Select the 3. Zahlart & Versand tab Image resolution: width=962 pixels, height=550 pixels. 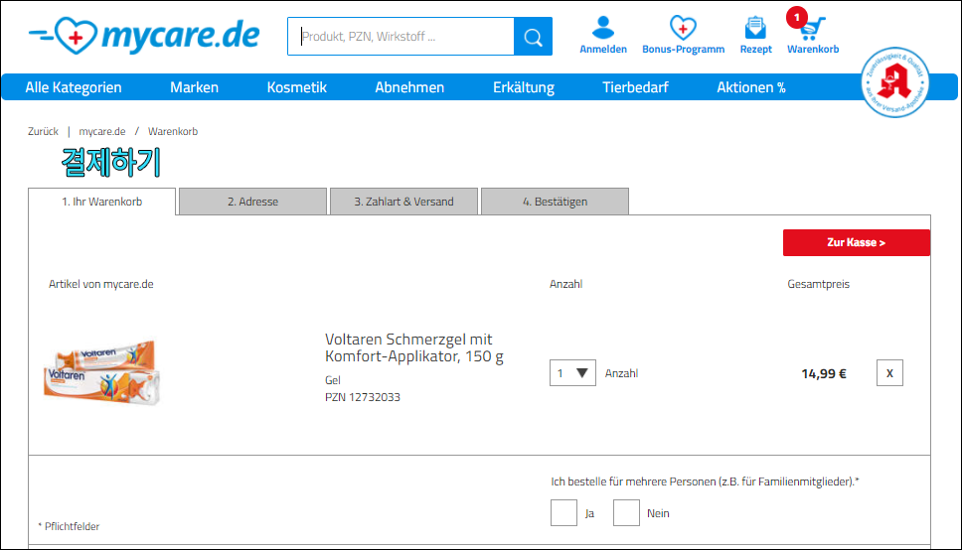403,202
